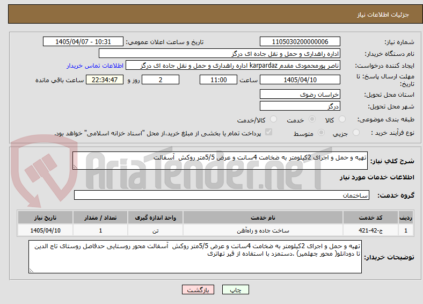Viewport: 423px width, 304px height.
Task: Click the unit cell تن
Action: pyautogui.click(x=155, y=230)
